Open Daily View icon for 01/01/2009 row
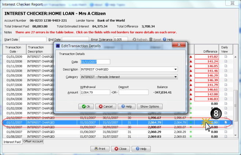This screenshot has width=241, height=155. pyautogui.click(x=226, y=57)
